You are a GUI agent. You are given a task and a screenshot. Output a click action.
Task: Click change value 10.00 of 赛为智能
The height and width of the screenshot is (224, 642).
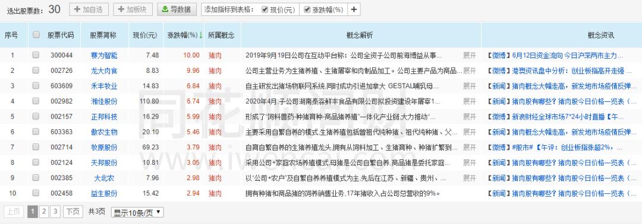(191, 56)
